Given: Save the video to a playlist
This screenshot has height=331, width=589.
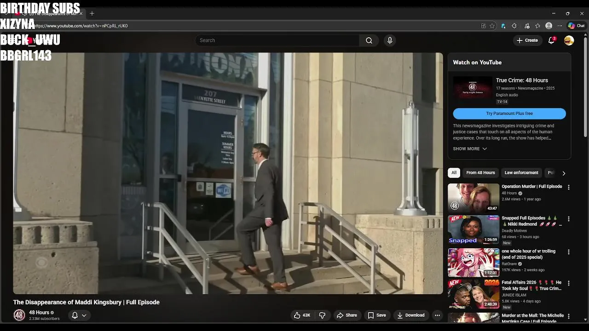Looking at the screenshot, I should click(x=377, y=315).
